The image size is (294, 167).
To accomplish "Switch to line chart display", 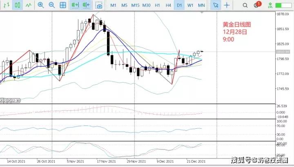I will click(29, 5).
